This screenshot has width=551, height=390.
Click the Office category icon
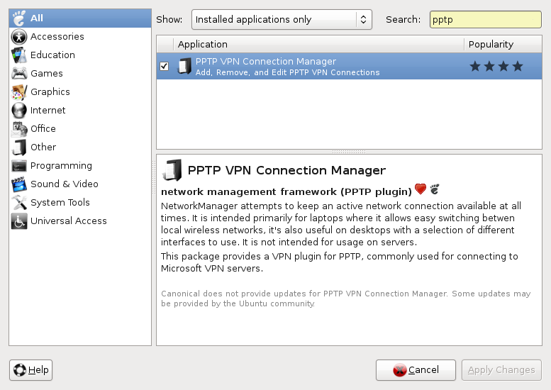(x=19, y=129)
